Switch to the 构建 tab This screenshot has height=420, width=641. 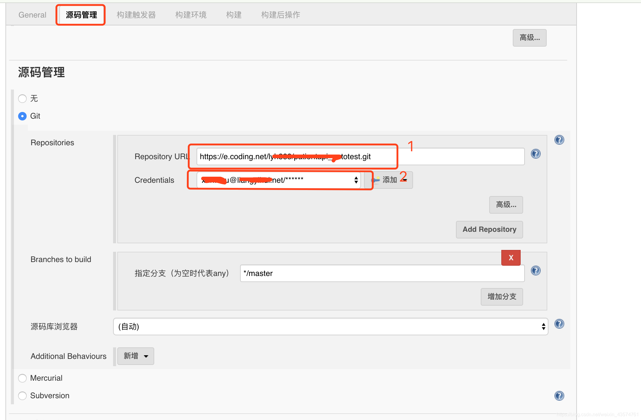pos(234,15)
